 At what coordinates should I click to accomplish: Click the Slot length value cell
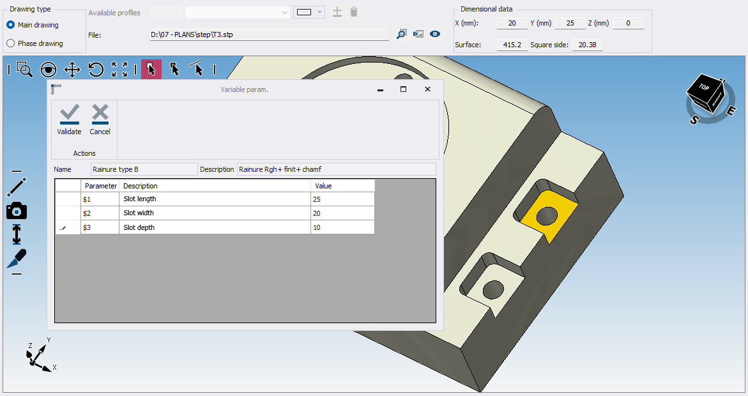(x=342, y=199)
